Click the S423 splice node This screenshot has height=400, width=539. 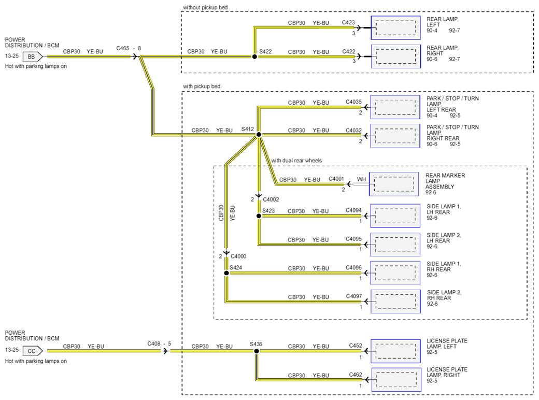click(259, 216)
